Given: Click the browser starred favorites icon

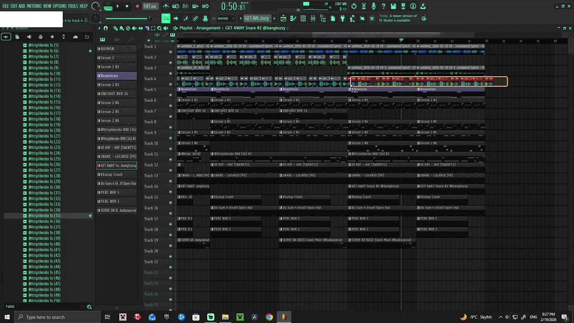Looking at the screenshot, I should (52, 37).
